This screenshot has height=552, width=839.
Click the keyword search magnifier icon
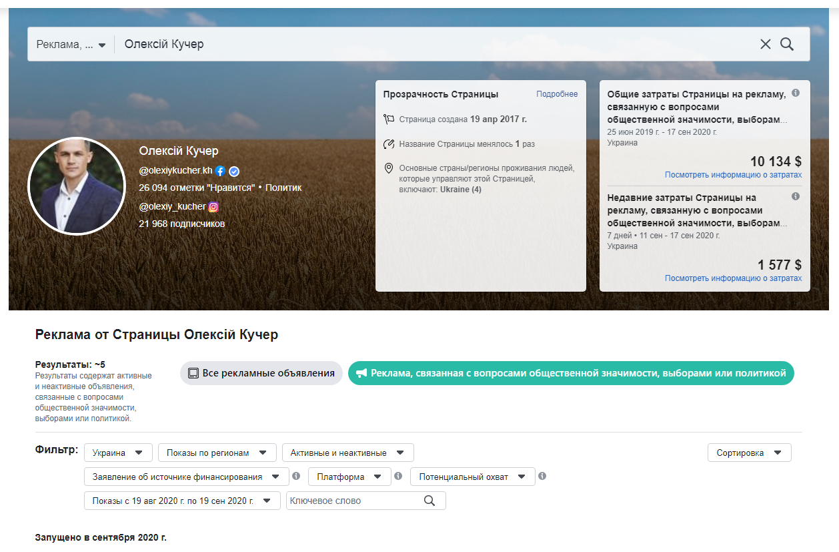pos(430,501)
